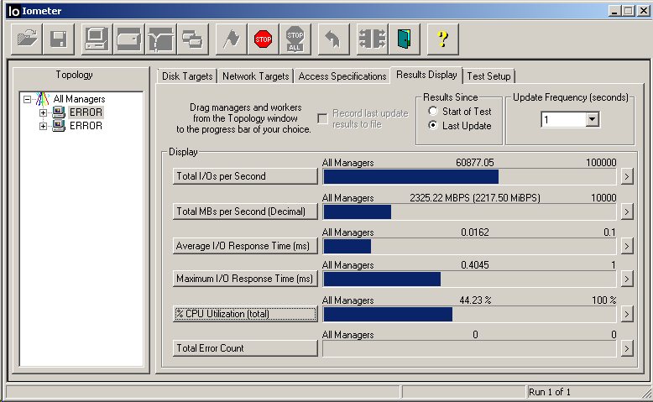The height and width of the screenshot is (402, 653).
Task: Exit Iometer using the door icon
Action: (405, 39)
